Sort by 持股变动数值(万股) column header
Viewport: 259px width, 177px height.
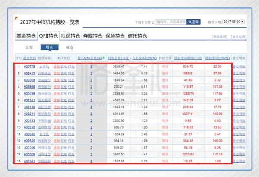coord(188,58)
